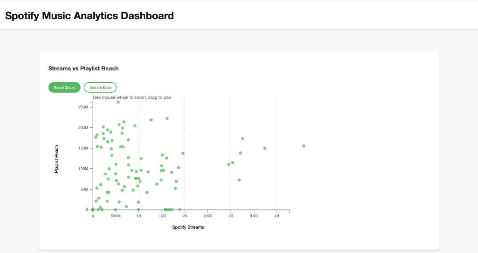Click the chart title Streams vs Playlist Reach
This screenshot has height=253, width=478.
(x=83, y=68)
